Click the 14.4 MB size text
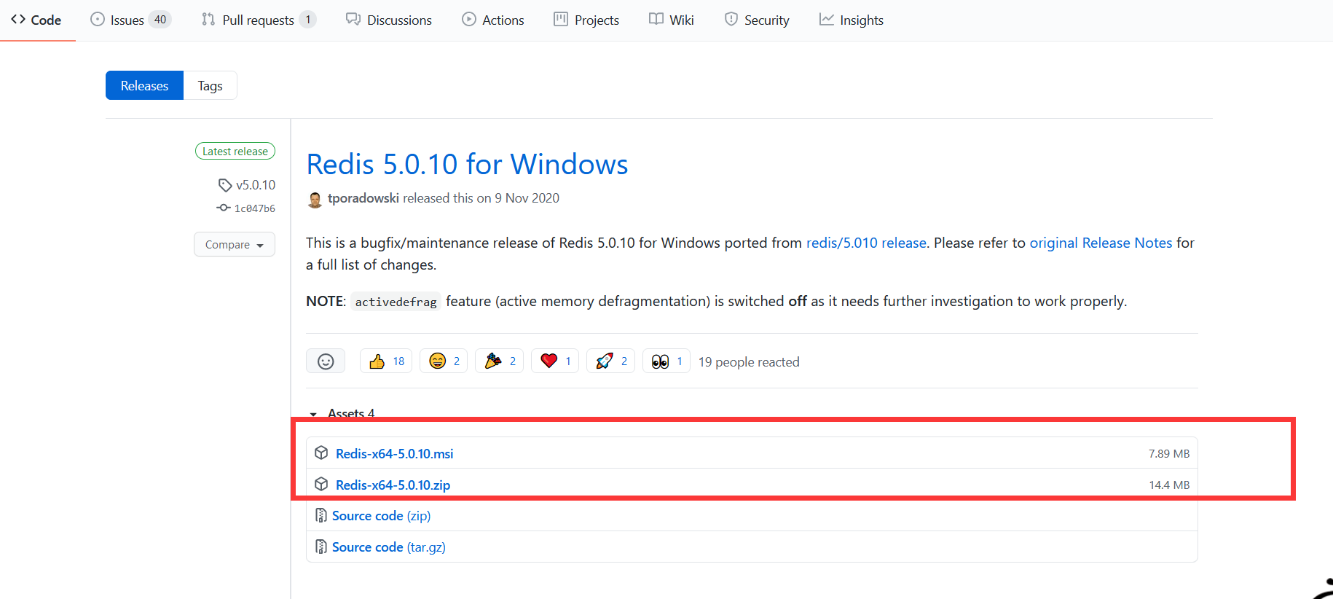The height and width of the screenshot is (599, 1333). 1169,485
